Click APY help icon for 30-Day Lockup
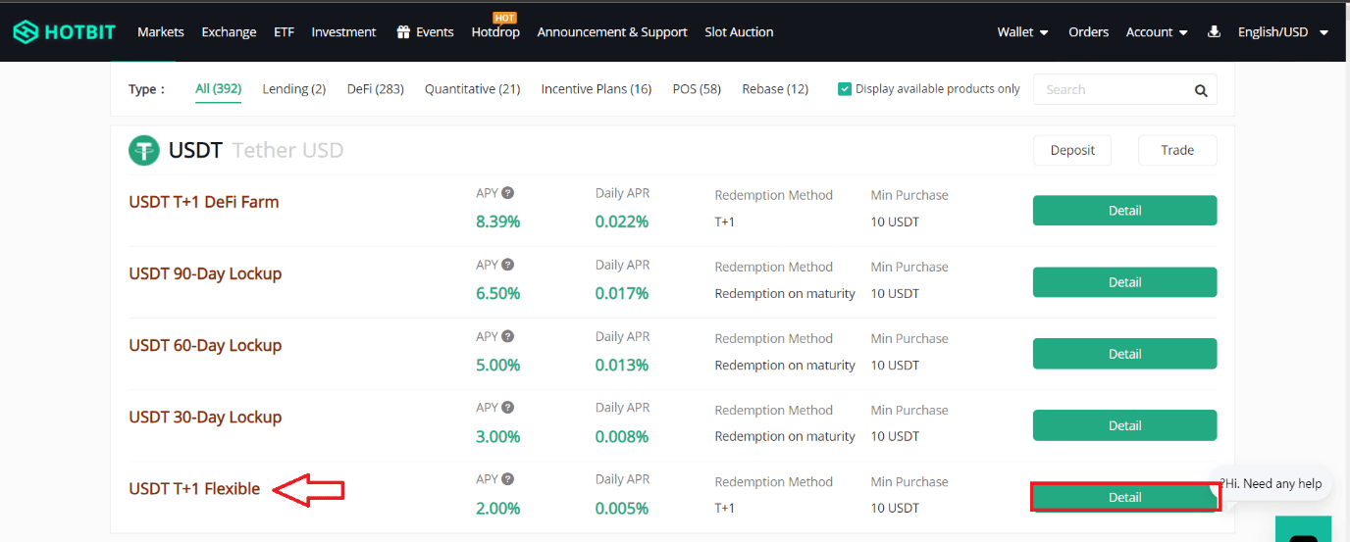 click(x=508, y=408)
